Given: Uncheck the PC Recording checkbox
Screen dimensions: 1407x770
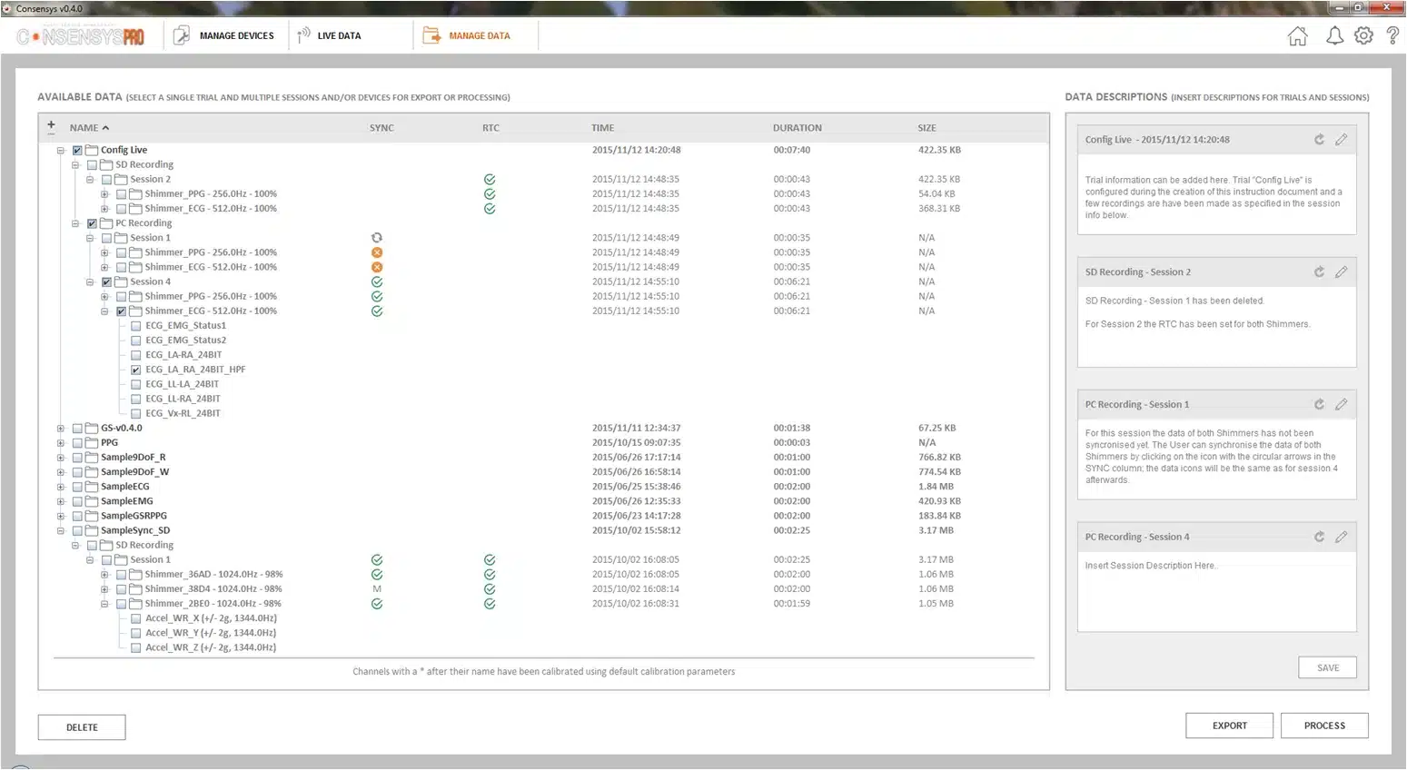Looking at the screenshot, I should (92, 223).
